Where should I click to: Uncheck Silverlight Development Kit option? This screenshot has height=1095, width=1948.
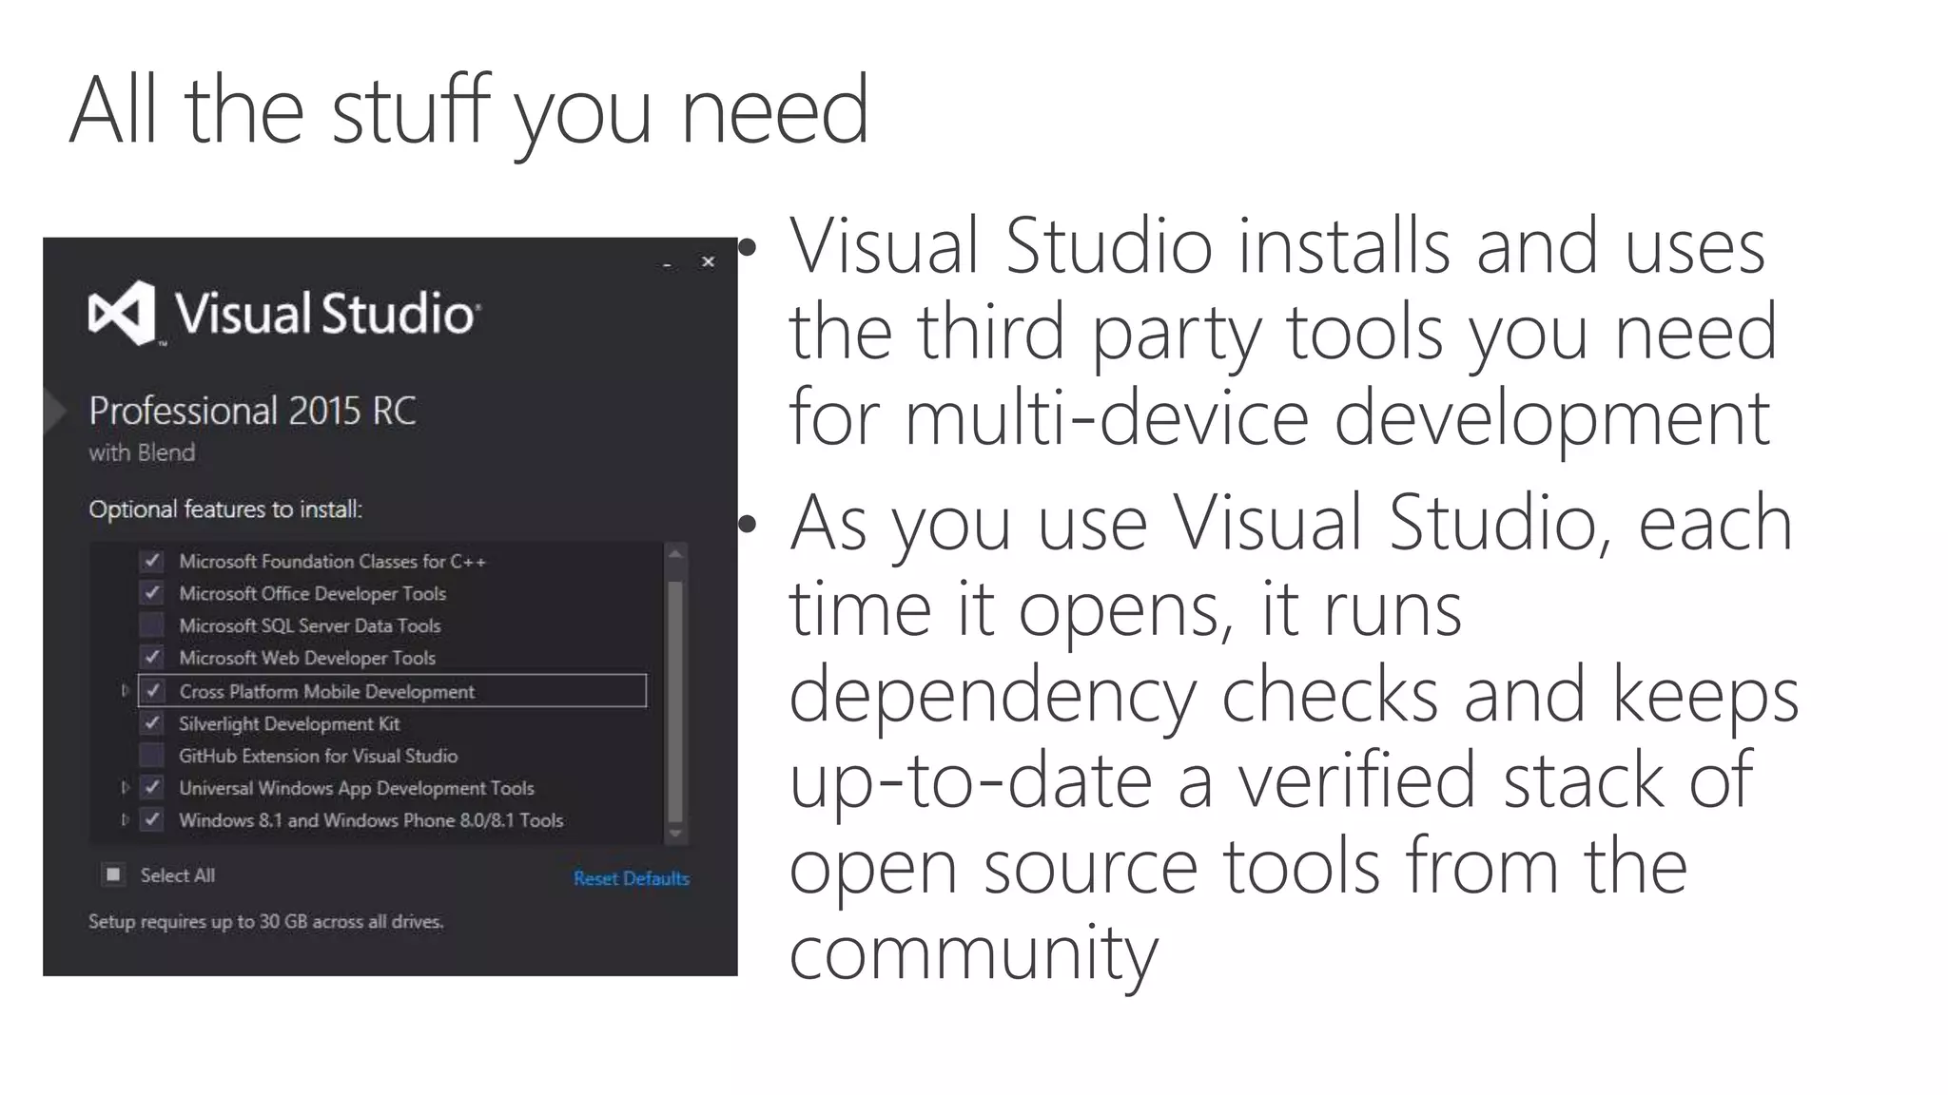tap(152, 723)
